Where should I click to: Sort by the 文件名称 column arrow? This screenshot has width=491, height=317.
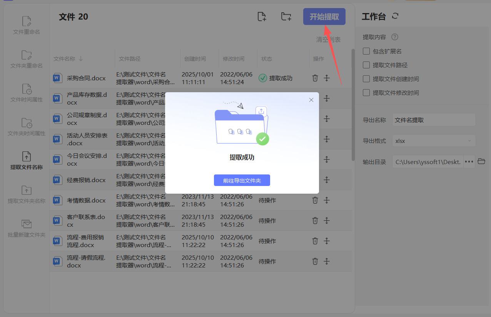pyautogui.click(x=81, y=59)
